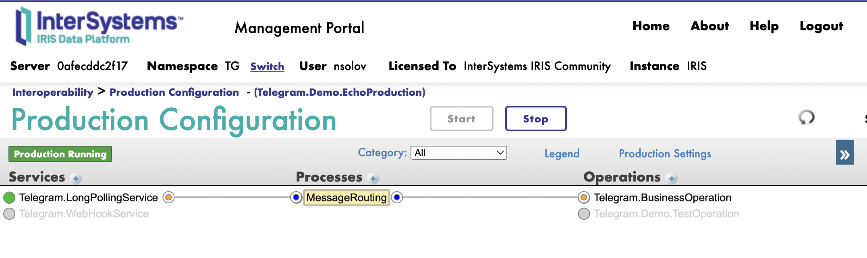
Task: Click green status dot of Telegram.LongPollingService
Action: tap(9, 198)
